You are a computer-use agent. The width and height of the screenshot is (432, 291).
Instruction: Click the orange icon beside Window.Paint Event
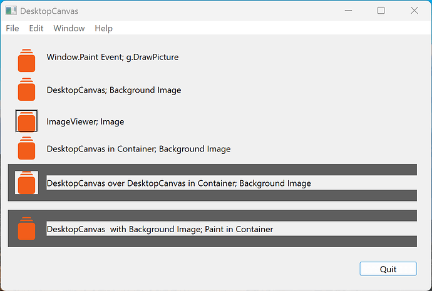tap(26, 60)
